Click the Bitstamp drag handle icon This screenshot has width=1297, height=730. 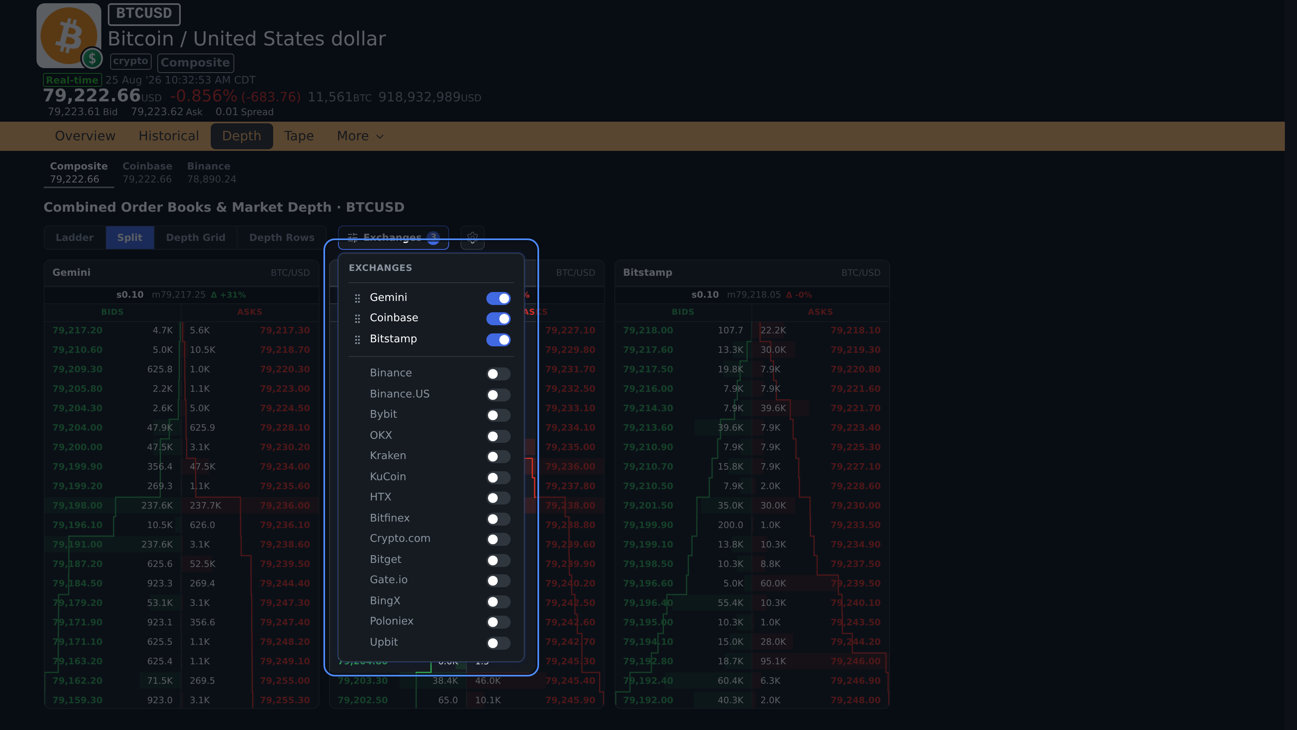(357, 340)
